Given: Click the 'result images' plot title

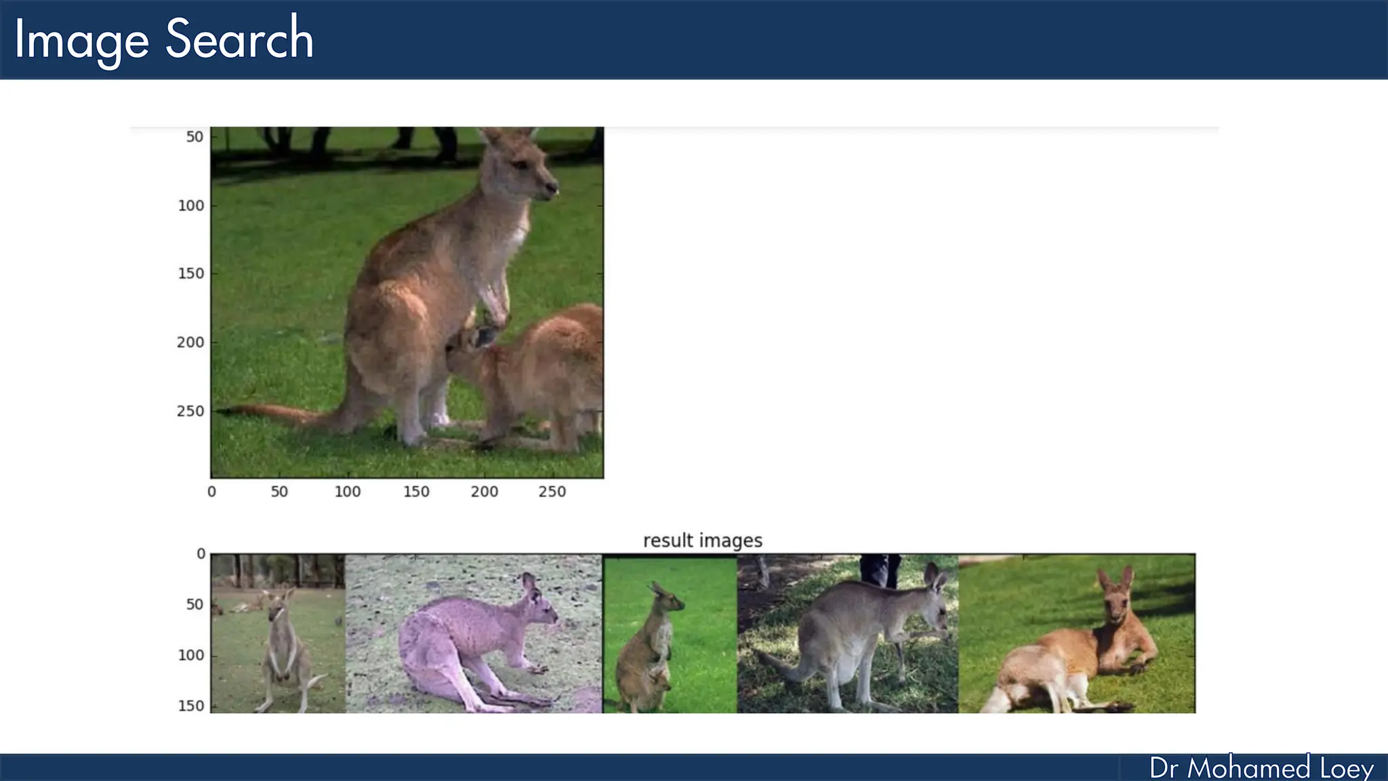Looking at the screenshot, I should click(x=702, y=540).
